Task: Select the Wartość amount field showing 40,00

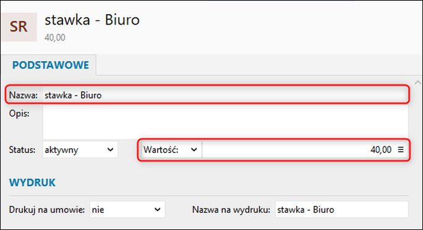Action: tap(305, 150)
